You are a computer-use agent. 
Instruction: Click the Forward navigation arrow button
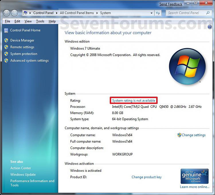(14, 13)
